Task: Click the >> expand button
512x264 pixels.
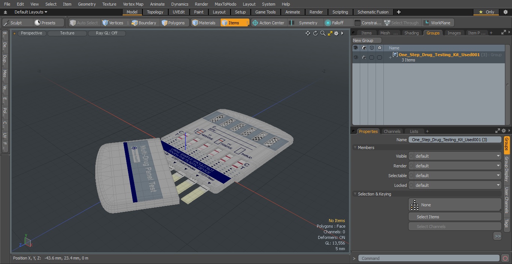Action: click(497, 236)
